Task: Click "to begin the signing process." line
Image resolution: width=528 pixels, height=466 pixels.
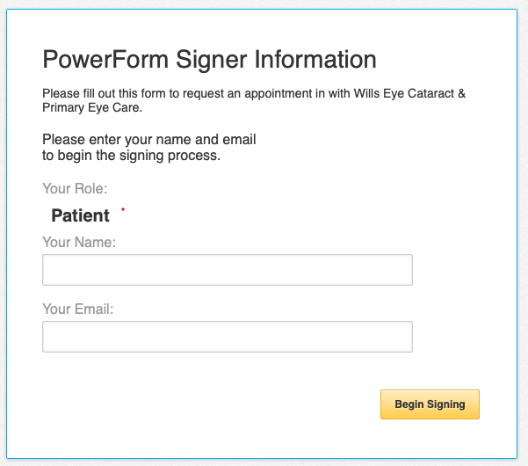Action: [131, 156]
